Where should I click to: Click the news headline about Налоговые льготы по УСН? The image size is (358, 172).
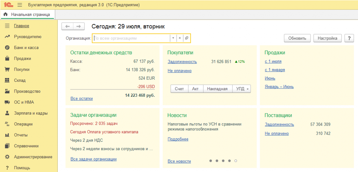205,127
